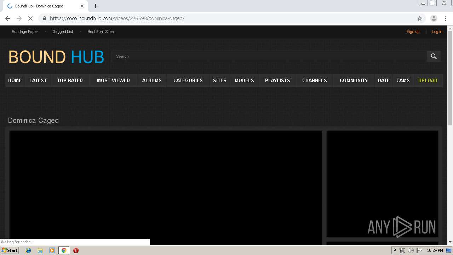Screen dimensions: 453x255
Task: Click the address bar URL
Action: [x=117, y=18]
